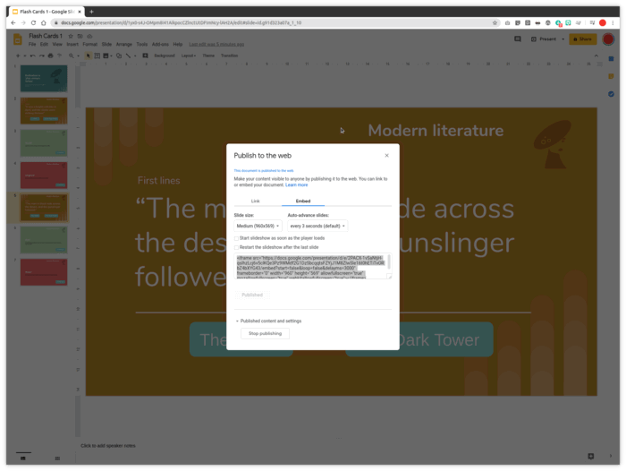Click the Google Slides home logo
The image size is (626, 471).
point(18,39)
